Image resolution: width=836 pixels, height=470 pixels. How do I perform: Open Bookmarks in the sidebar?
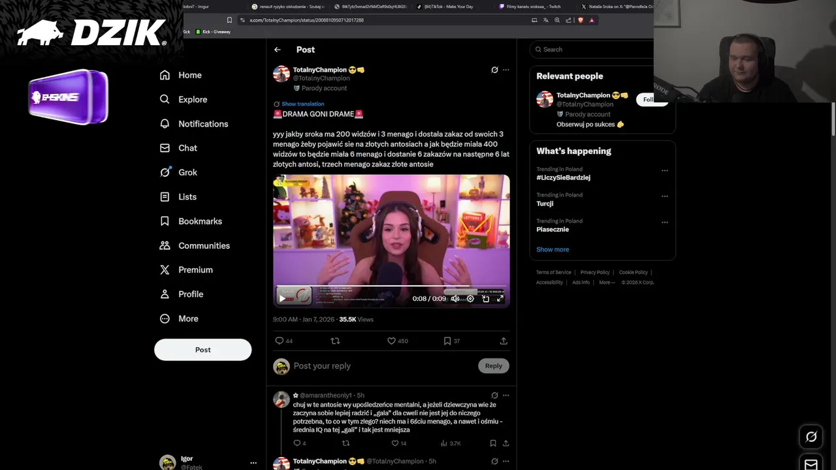191,221
